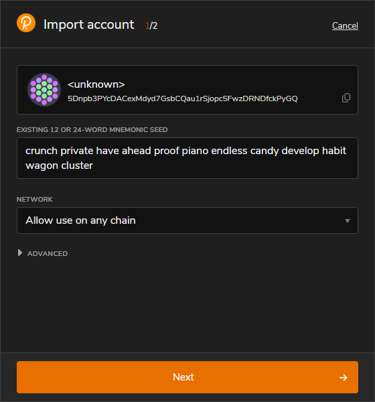The image size is (375, 402).
Task: Select the 5Dnpb3PY account address text
Action: tap(183, 98)
